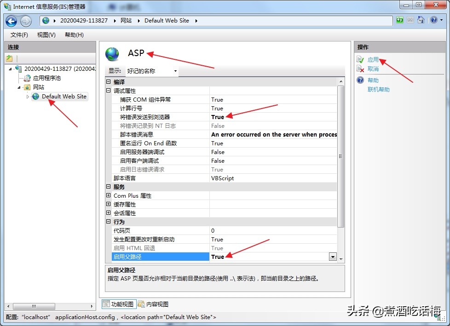The width and height of the screenshot is (450, 326).
Task: Click the VBScript value cell
Action: (273, 178)
